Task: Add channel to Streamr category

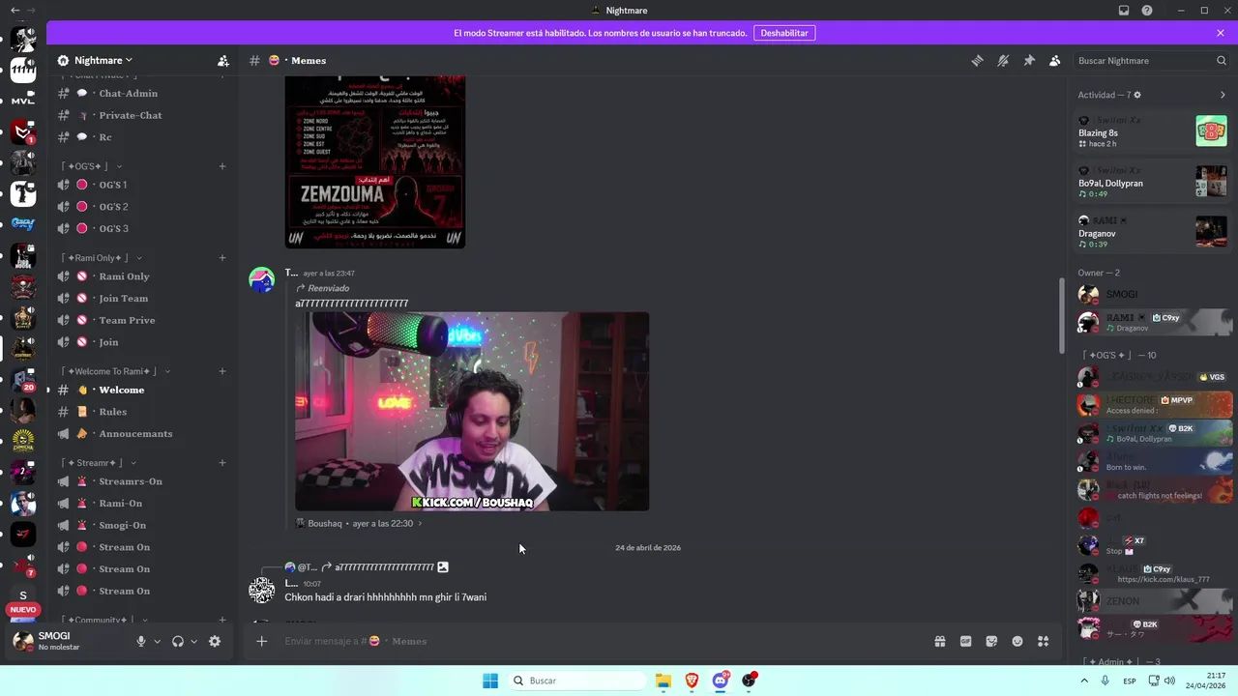Action: pos(222,463)
